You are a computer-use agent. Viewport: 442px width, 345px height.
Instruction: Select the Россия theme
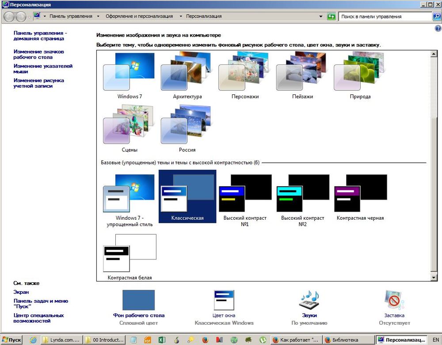pos(187,128)
